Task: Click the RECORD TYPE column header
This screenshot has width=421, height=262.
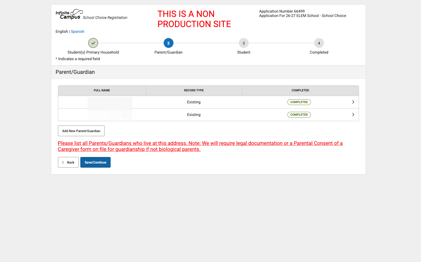Action: click(194, 91)
